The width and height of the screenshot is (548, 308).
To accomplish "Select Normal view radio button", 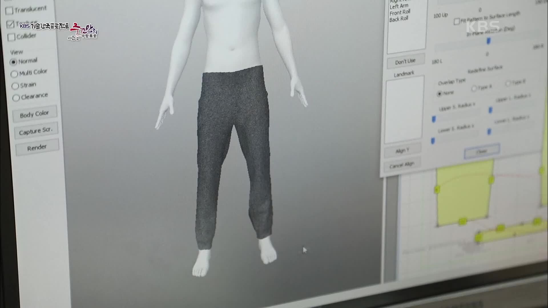I will pyautogui.click(x=13, y=62).
